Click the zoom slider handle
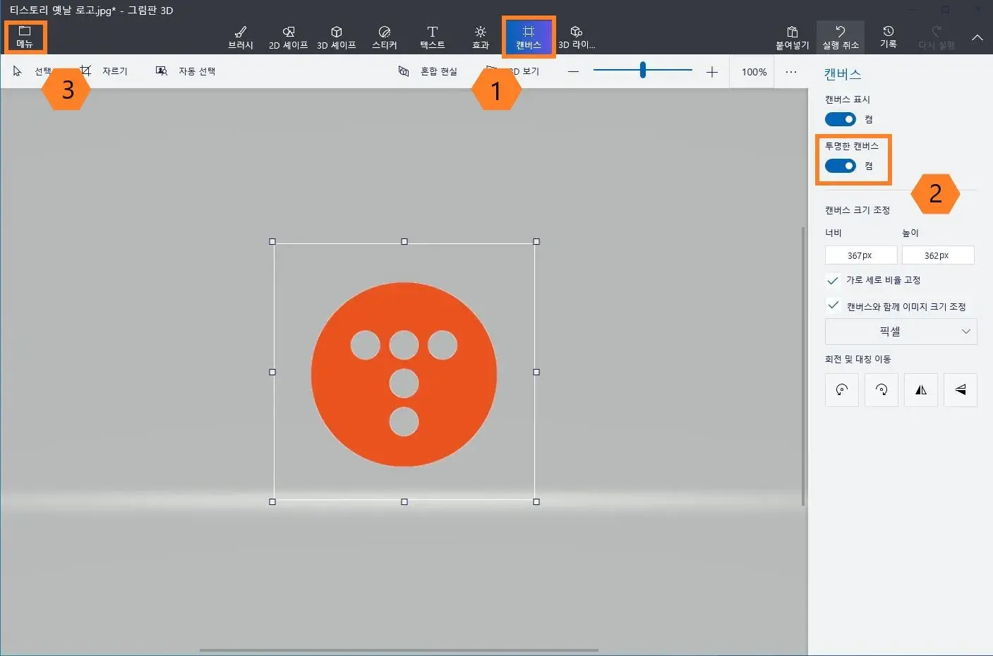Viewport: 993px width, 656px height. pos(643,70)
